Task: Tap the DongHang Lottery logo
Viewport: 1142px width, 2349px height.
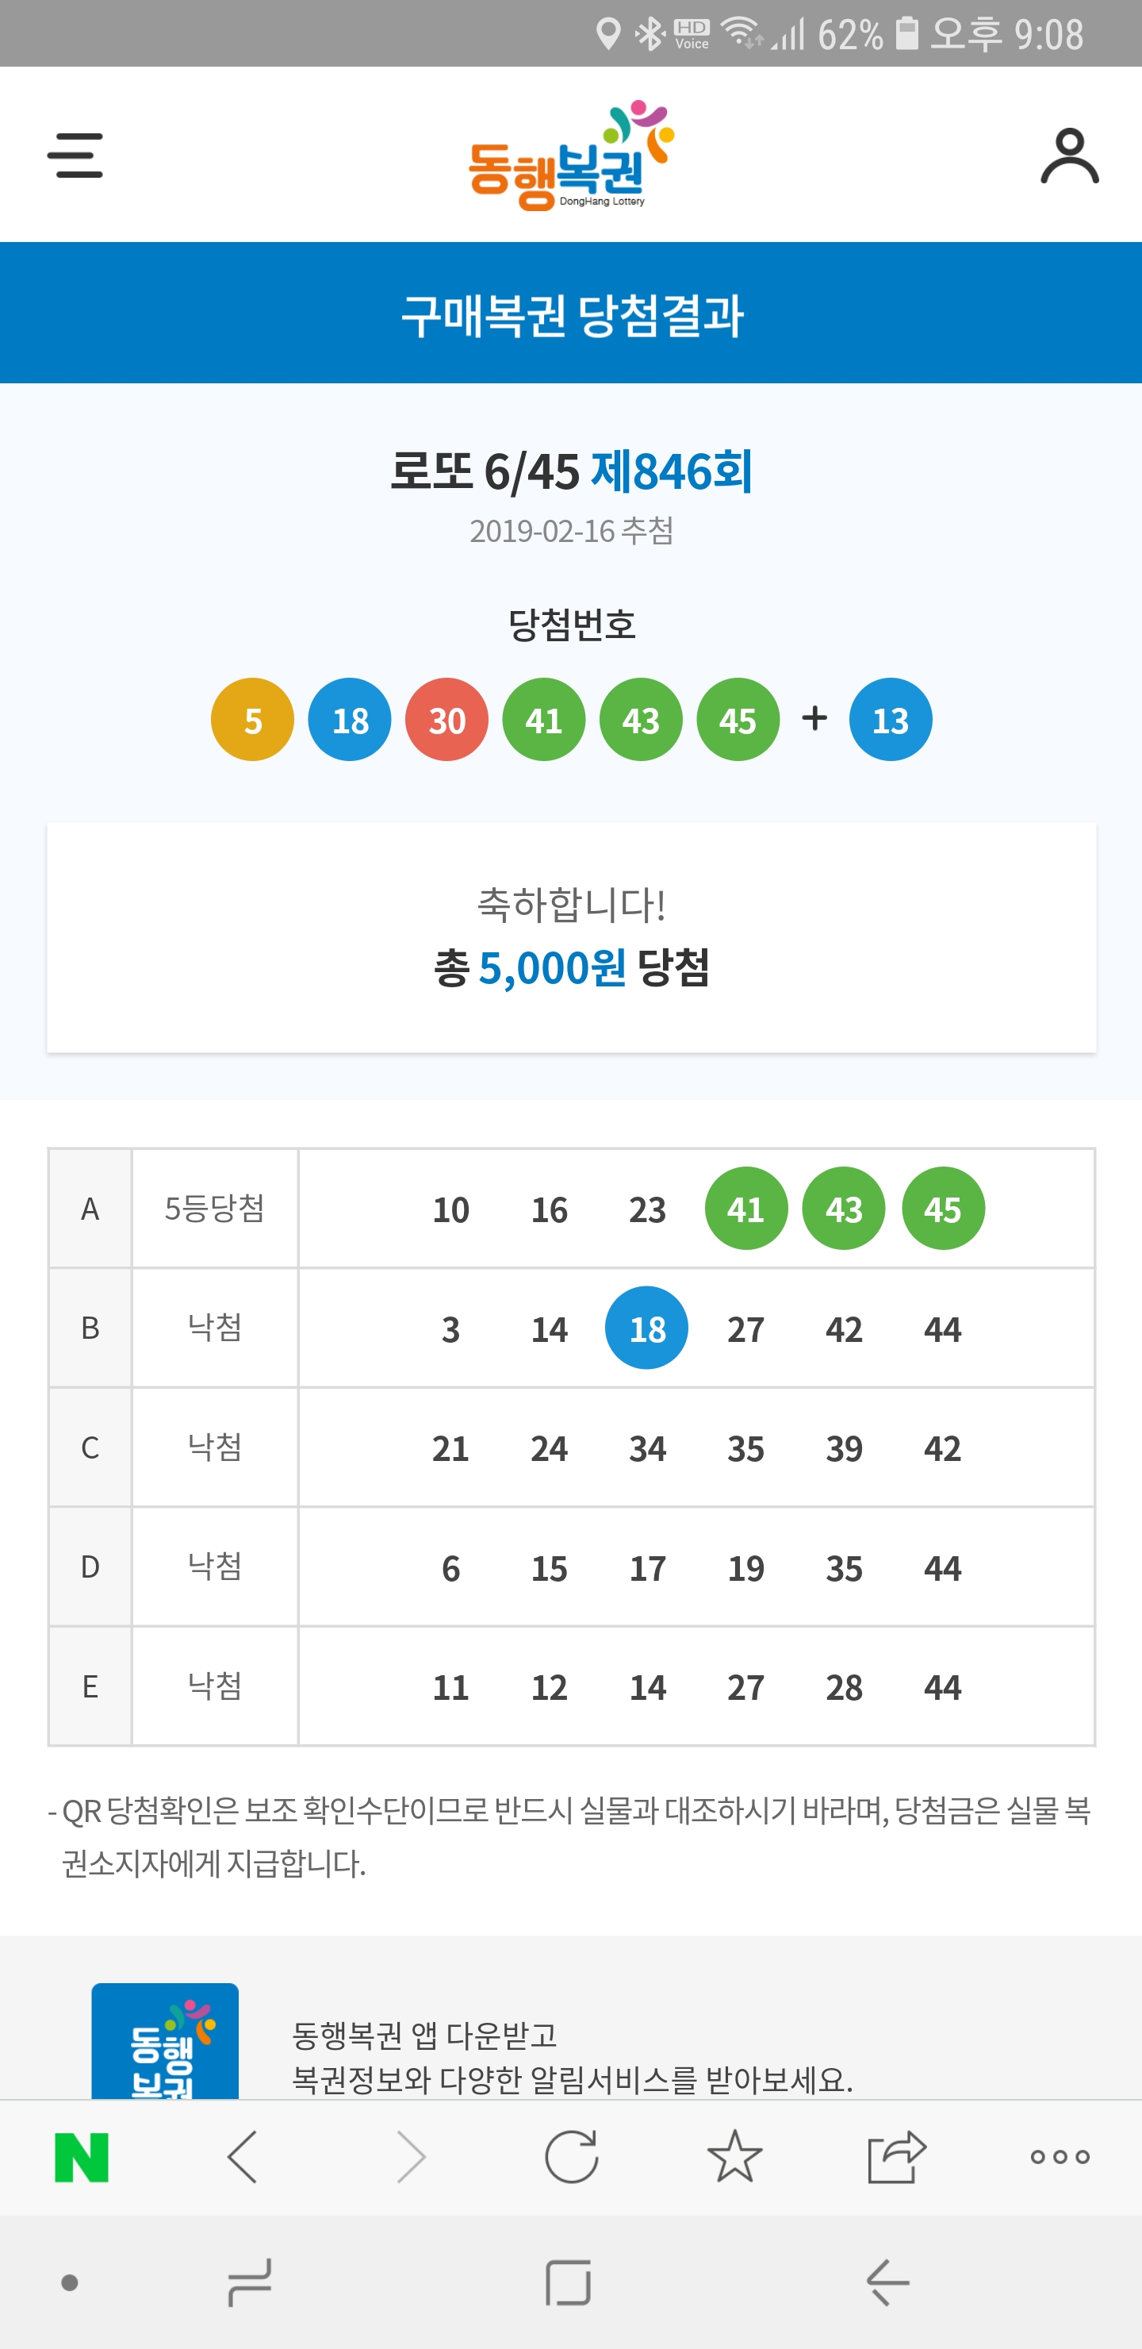Action: [x=572, y=156]
